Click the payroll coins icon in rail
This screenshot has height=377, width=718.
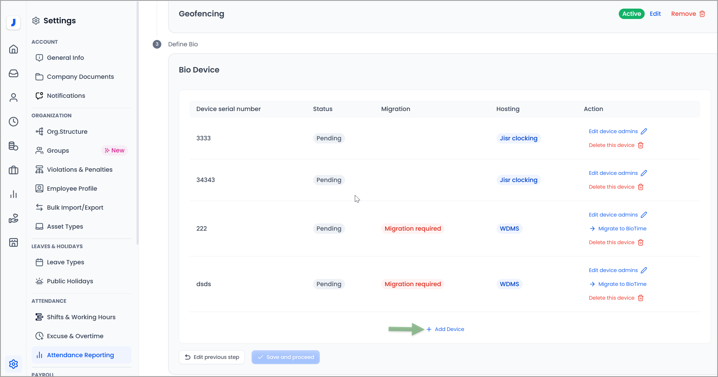click(x=13, y=146)
